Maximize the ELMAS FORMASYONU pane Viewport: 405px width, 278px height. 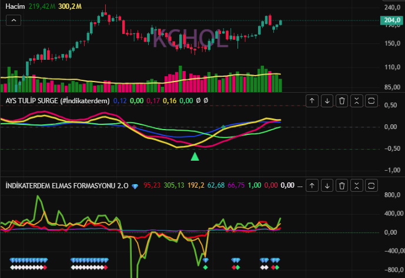[x=371, y=185]
